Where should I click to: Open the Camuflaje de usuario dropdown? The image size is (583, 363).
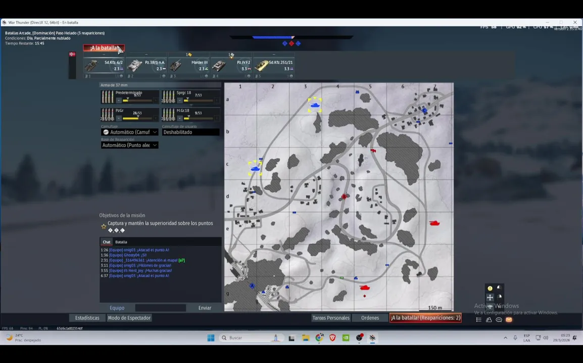coord(190,132)
